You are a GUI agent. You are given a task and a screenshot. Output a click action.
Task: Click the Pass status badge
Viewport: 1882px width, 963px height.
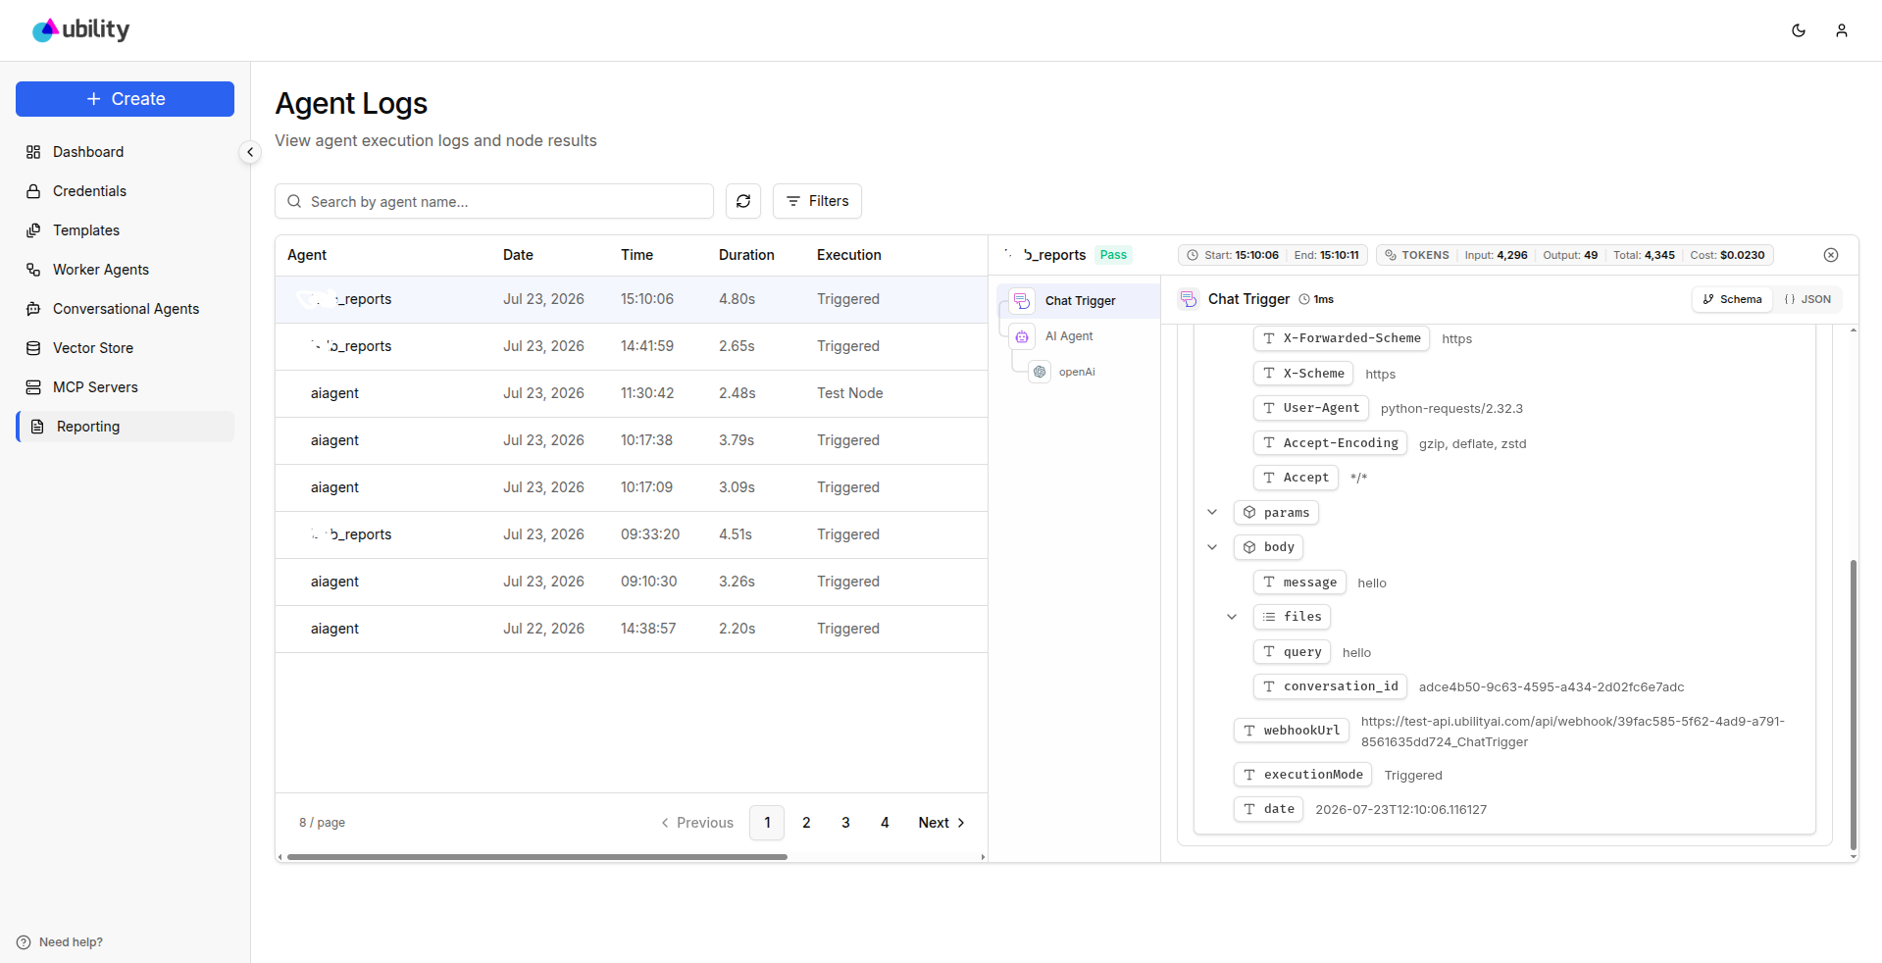point(1113,255)
